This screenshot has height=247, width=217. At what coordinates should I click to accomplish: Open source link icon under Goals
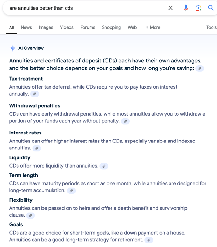tap(149, 240)
